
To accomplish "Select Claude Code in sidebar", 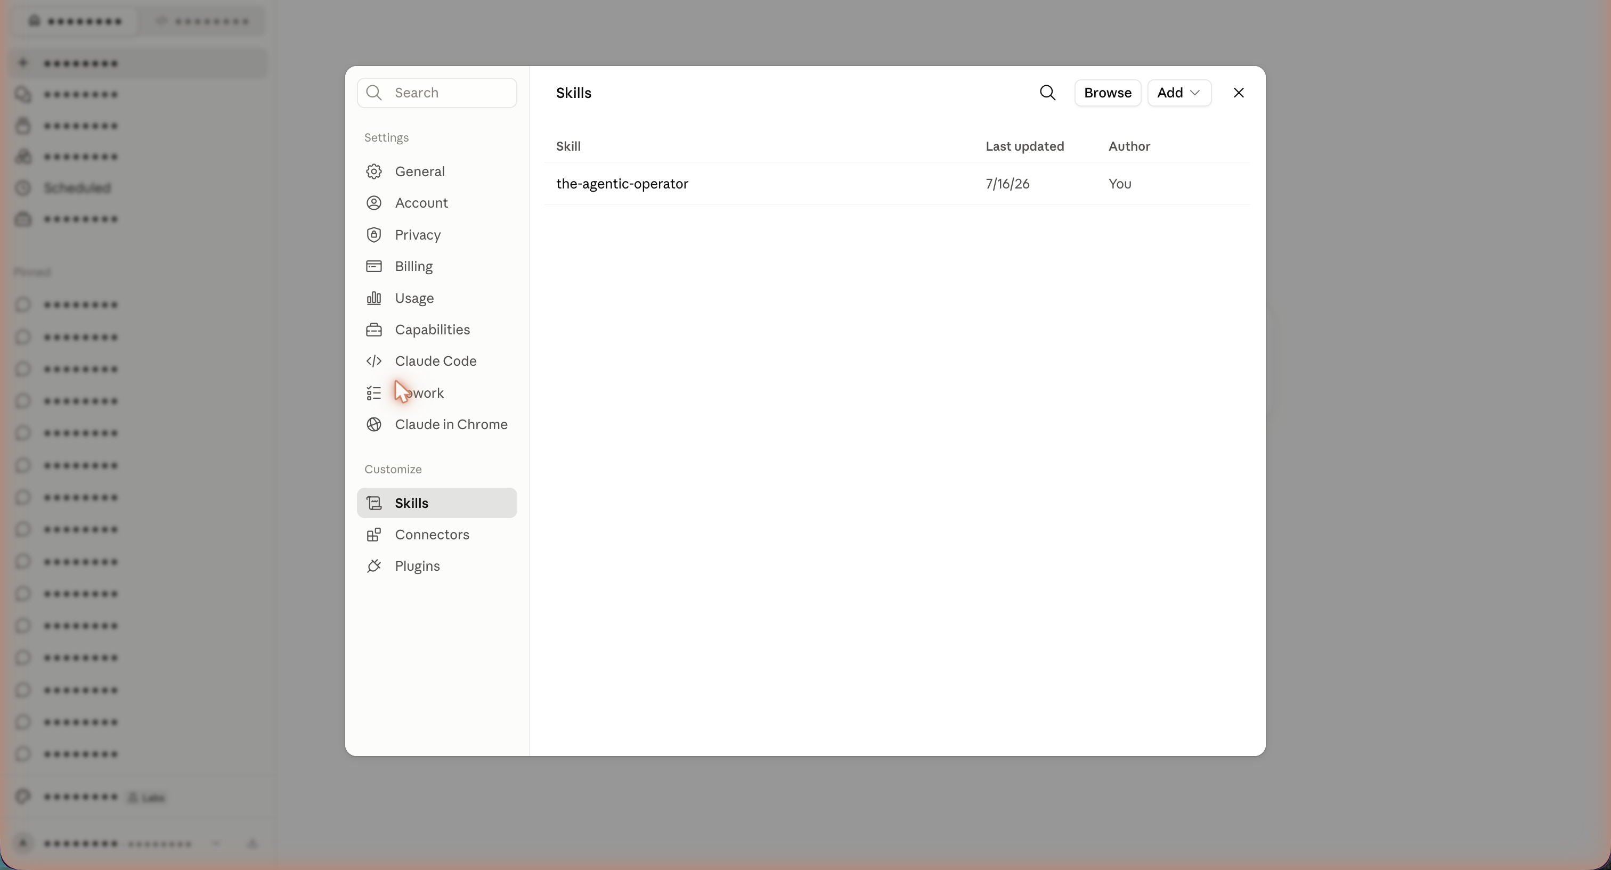I will click(436, 361).
